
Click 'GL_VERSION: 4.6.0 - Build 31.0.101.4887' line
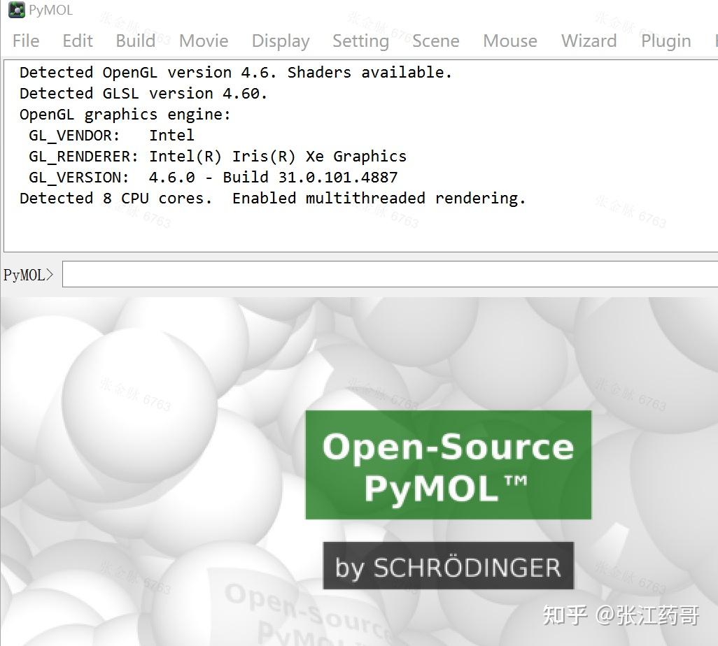(213, 178)
